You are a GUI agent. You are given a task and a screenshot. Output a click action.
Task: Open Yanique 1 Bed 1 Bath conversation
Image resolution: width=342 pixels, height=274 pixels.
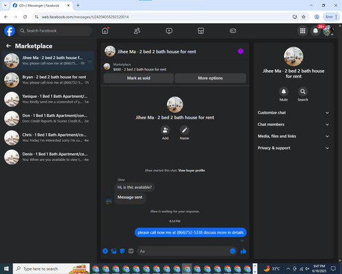48,99
